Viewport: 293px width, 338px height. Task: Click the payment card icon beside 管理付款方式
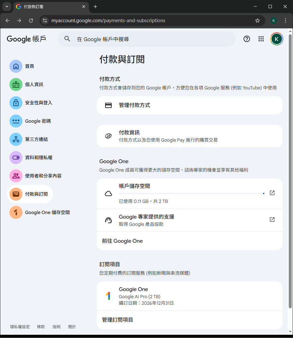(108, 105)
